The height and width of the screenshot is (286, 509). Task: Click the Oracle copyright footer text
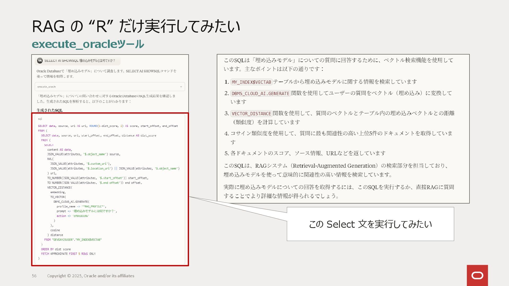pos(91,276)
